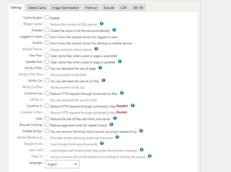Open the DB (19) tab
This screenshot has width=231, height=172.
pos(138,8)
